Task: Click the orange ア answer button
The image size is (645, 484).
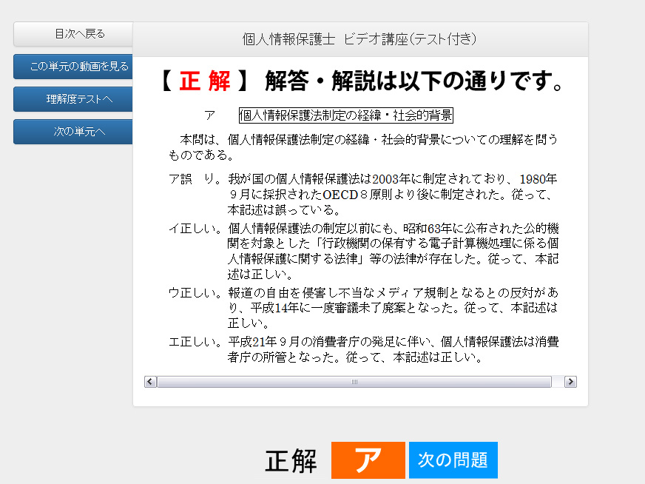Action: (368, 460)
